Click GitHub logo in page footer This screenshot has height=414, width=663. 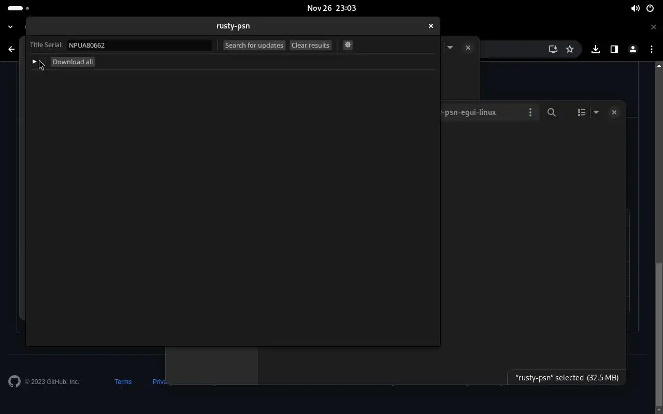15,382
